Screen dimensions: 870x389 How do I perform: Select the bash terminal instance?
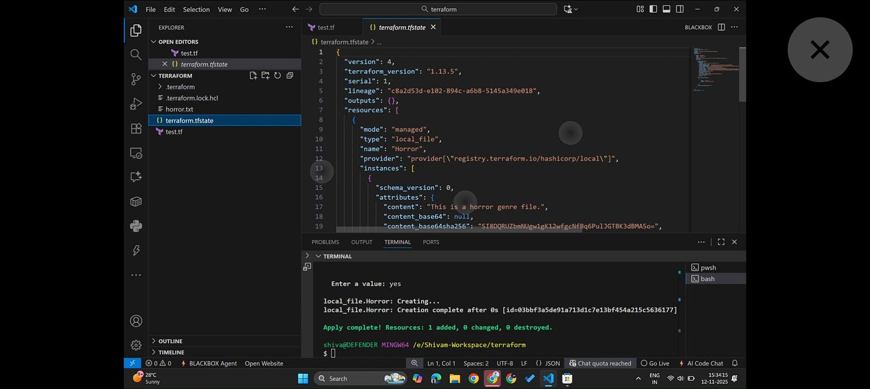[x=715, y=279]
